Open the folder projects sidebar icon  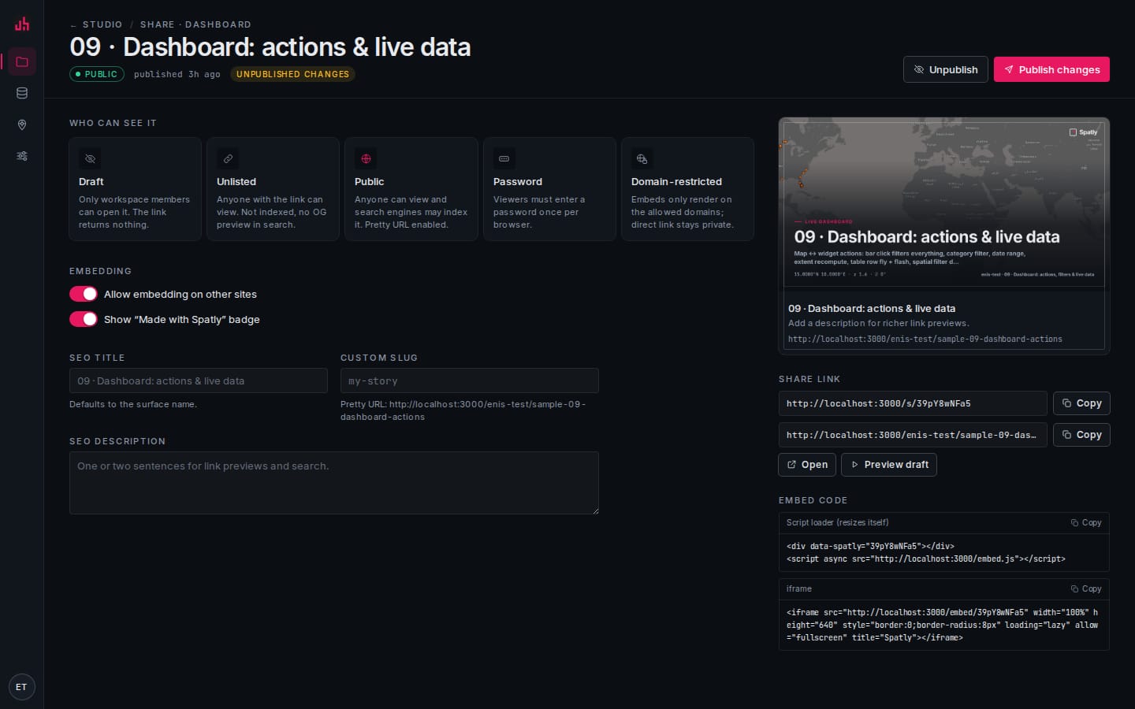[22, 61]
